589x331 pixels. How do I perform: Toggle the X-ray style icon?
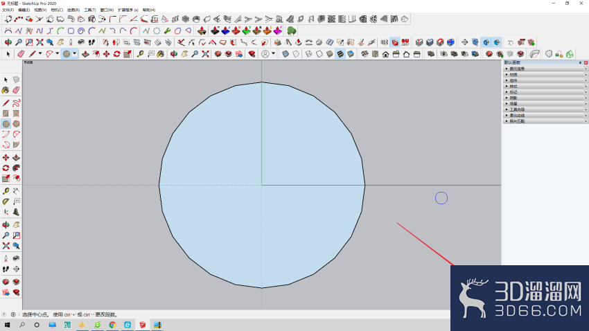[x=285, y=54]
